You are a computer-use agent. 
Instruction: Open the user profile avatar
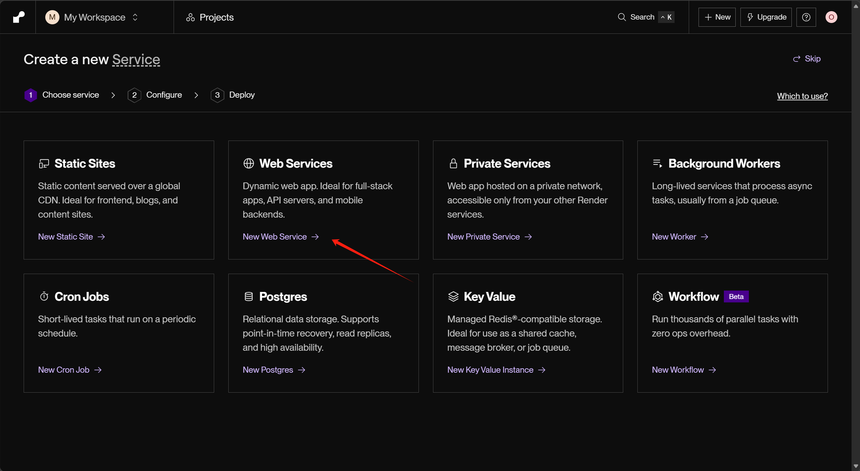click(x=831, y=17)
